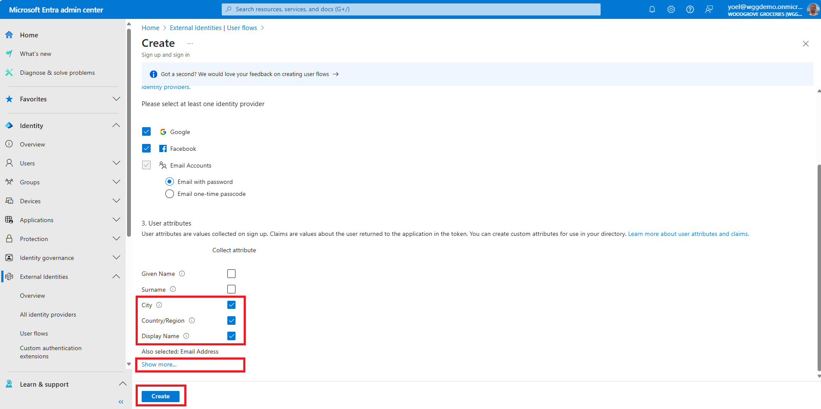
Task: Uncheck the Google identity provider checkbox
Action: (146, 131)
